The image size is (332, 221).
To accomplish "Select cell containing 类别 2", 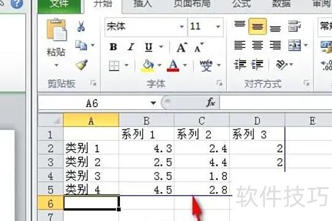I will 91,162.
